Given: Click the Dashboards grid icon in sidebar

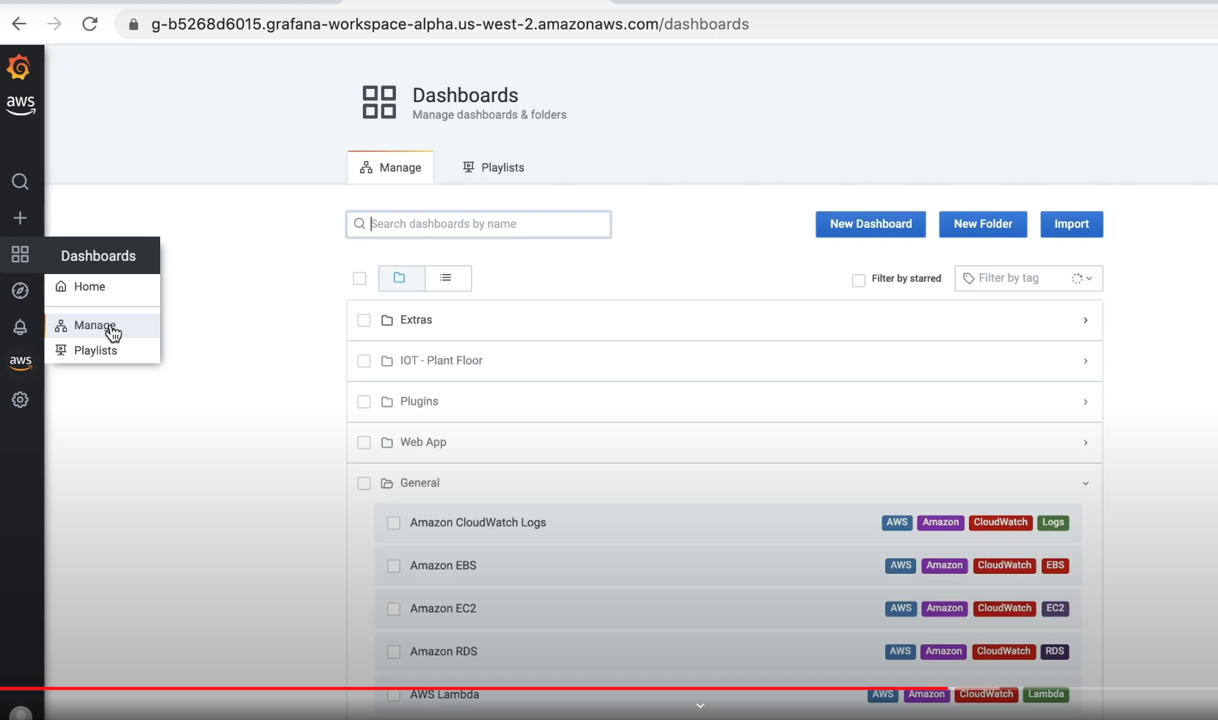Looking at the screenshot, I should [x=21, y=254].
